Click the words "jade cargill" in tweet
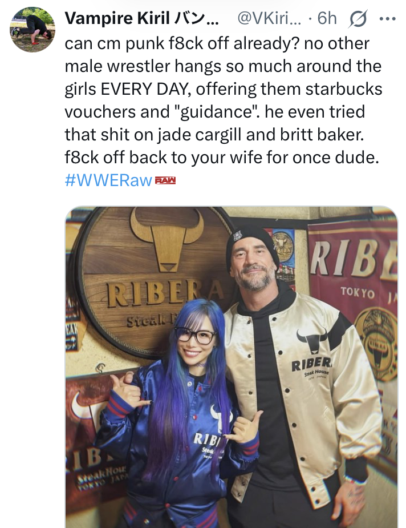The width and height of the screenshot is (406, 528). pyautogui.click(x=200, y=135)
